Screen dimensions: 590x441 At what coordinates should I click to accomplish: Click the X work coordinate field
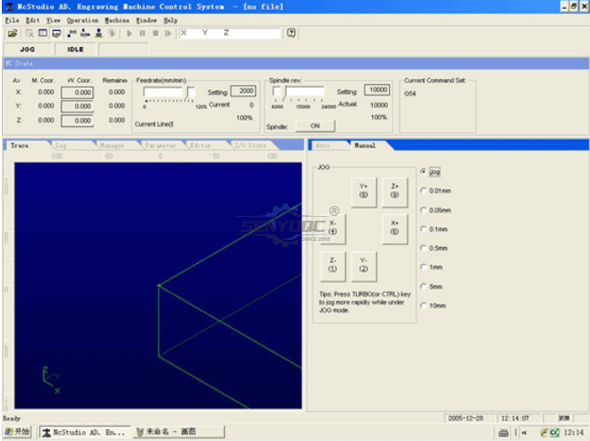tap(77, 93)
